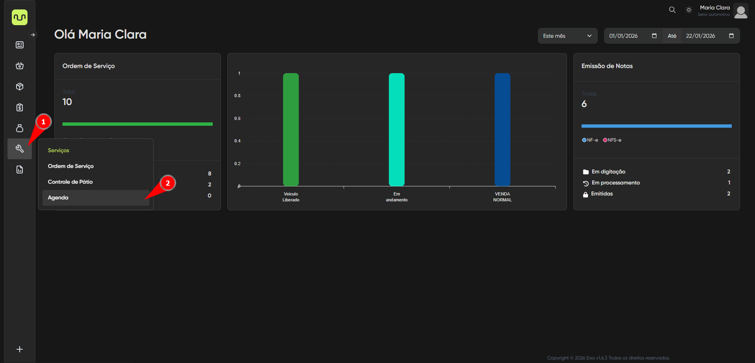Open the registrations ID card sidebar icon
This screenshot has height=363, width=755.
pos(20,45)
